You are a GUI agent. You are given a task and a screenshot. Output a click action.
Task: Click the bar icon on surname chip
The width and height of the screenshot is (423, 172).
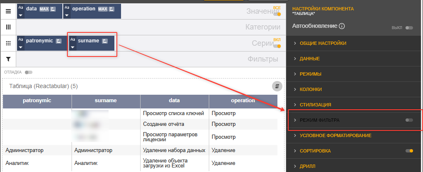point(105,41)
